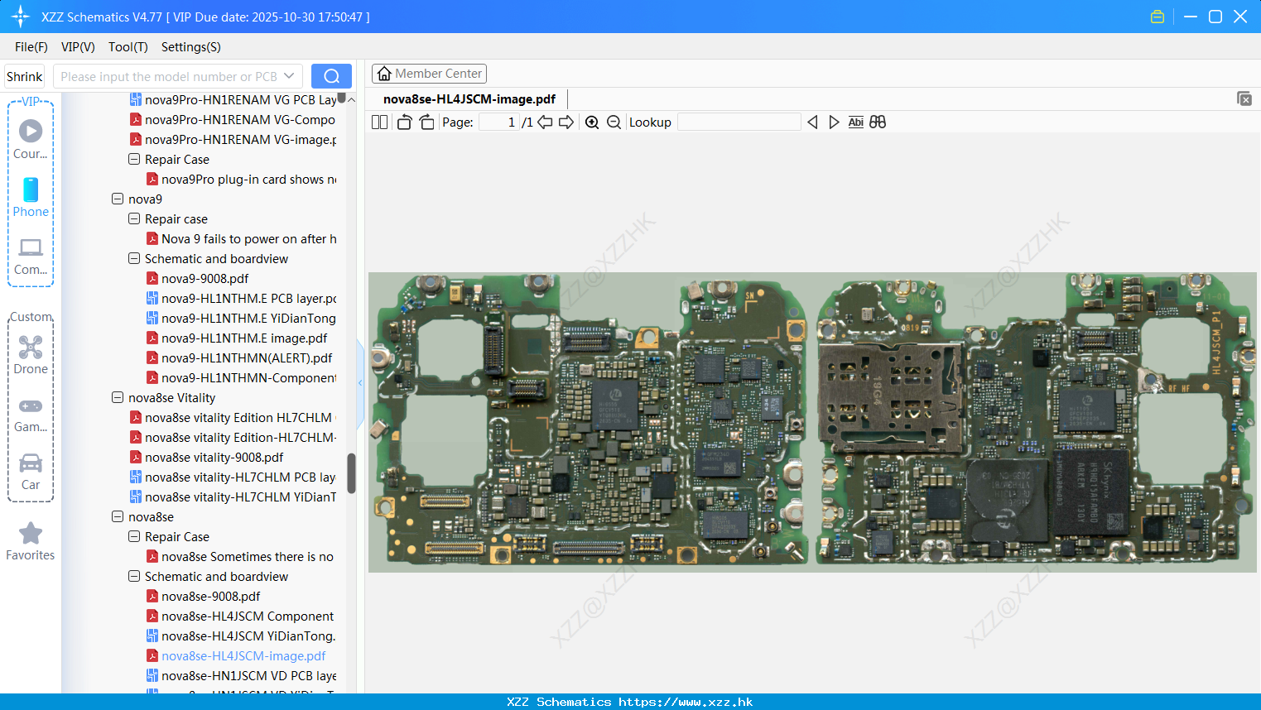Screen dimensions: 1261x710
Task: Open the File(F) menu
Action: tap(31, 47)
